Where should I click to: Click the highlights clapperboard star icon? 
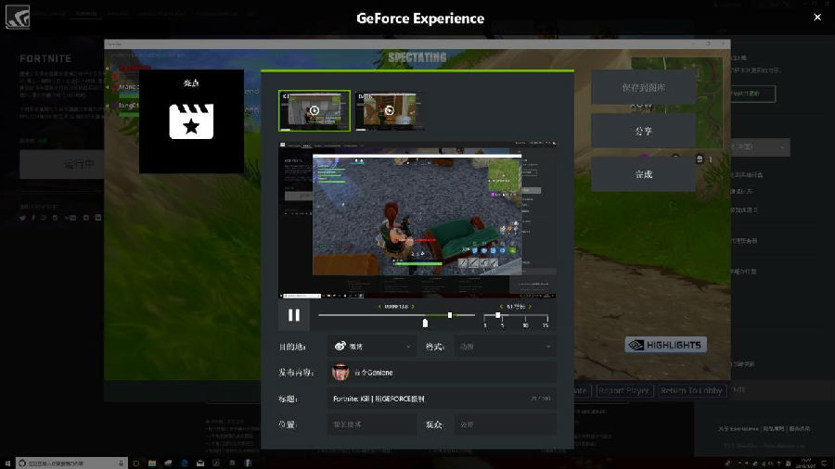coord(191,121)
